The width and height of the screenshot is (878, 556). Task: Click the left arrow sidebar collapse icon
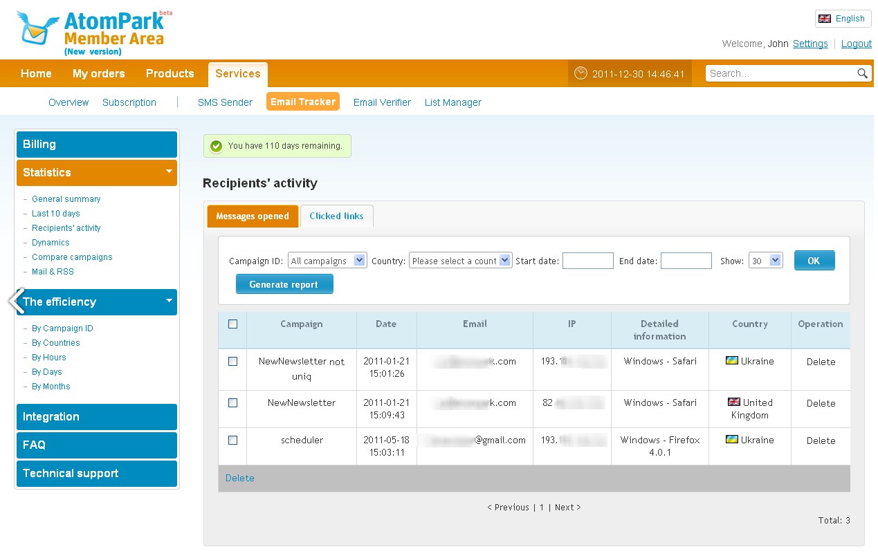tap(16, 301)
